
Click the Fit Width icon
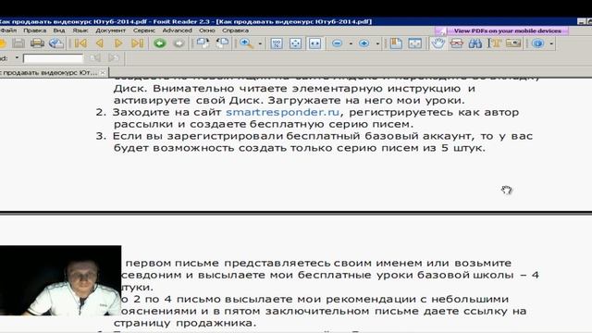pyautogui.click(x=314, y=43)
